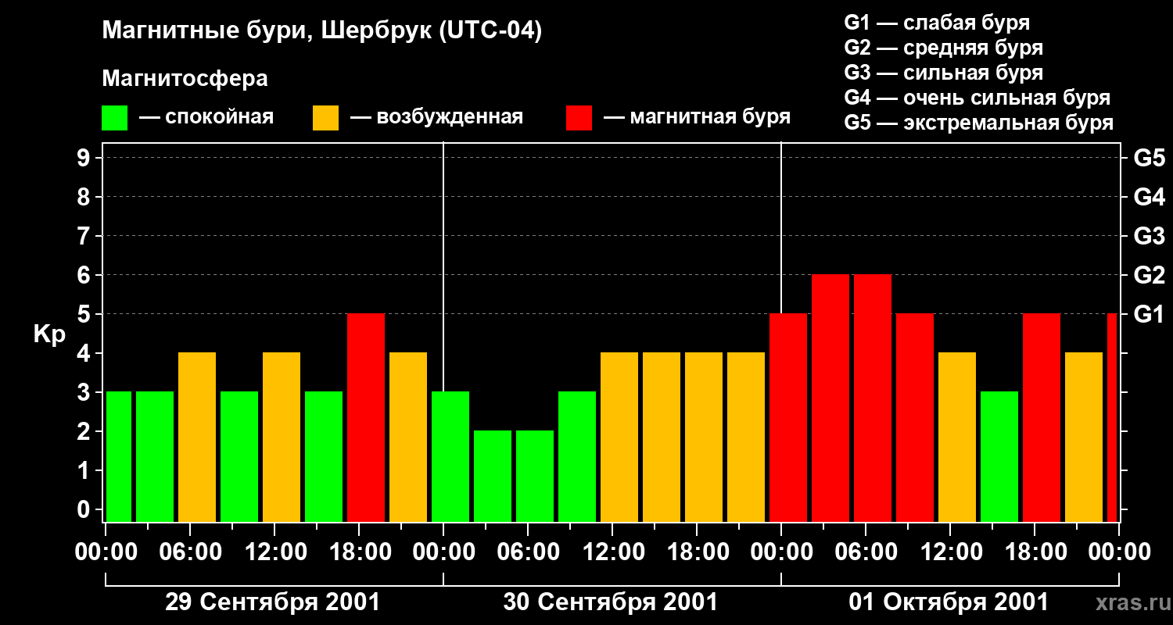Click the first Kp 6 red bar on 01 October
Image resolution: width=1173 pixels, height=625 pixels.
point(830,398)
